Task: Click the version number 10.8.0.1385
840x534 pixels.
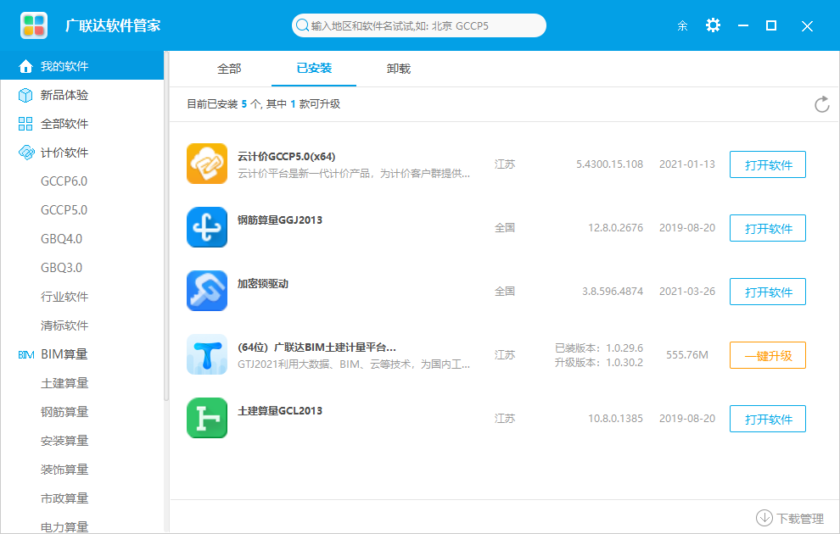Action: click(615, 419)
